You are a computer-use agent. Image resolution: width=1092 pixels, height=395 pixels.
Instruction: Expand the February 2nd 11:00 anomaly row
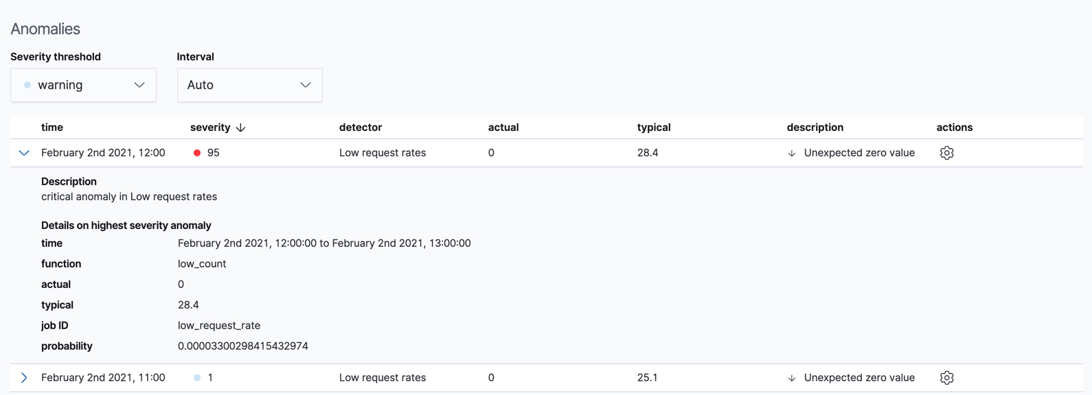[23, 377]
